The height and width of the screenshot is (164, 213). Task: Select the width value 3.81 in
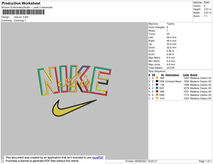click(x=207, y=13)
